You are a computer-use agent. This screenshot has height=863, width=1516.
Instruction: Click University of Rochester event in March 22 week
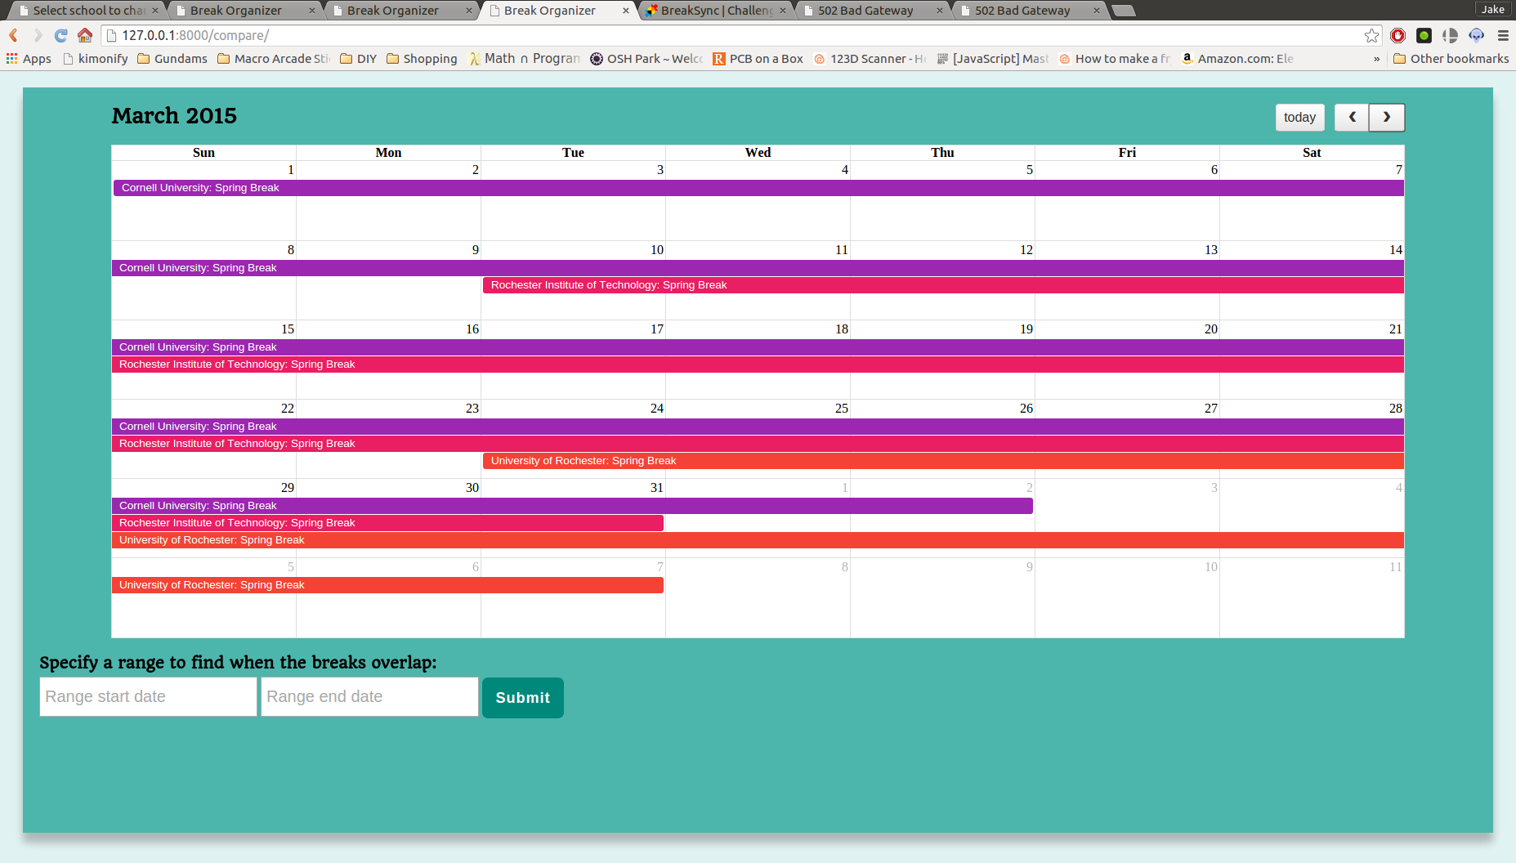coord(943,461)
